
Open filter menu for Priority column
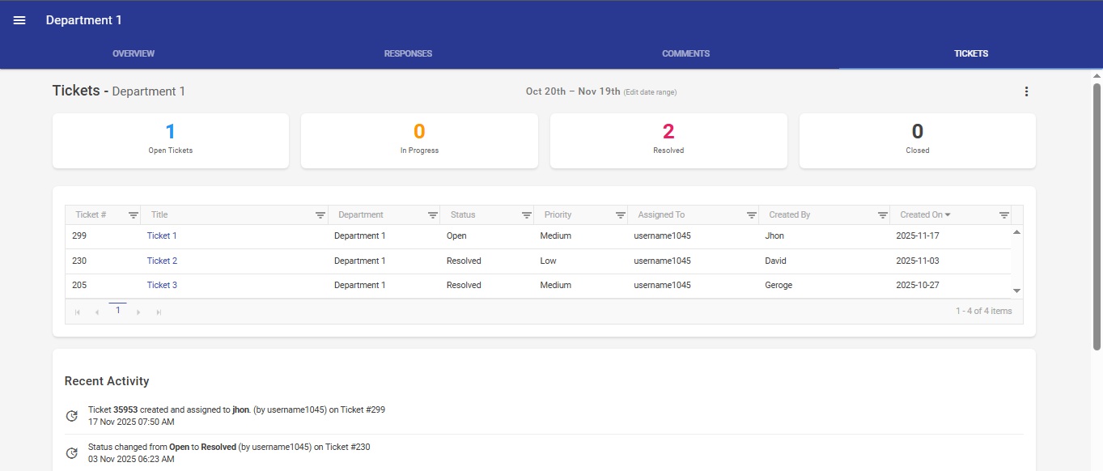621,215
